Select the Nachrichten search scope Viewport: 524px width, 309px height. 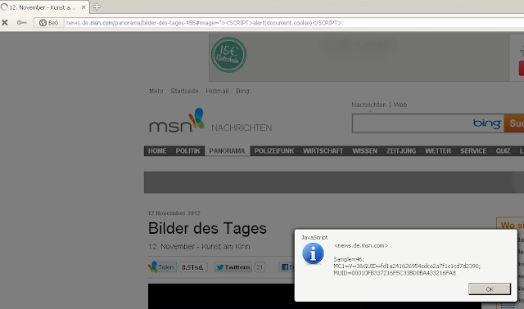click(369, 105)
